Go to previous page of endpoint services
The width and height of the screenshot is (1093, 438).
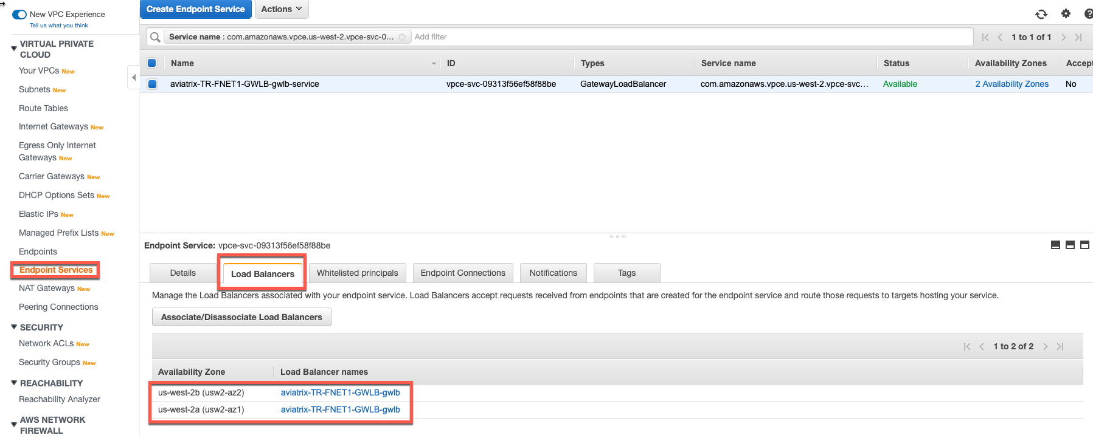[x=1000, y=37]
